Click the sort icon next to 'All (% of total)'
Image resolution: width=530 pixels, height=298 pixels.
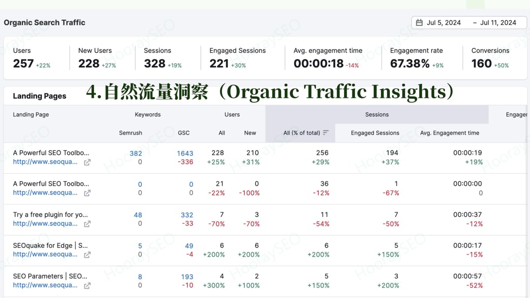326,132
